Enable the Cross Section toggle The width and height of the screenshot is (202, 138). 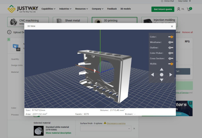pos(170,58)
